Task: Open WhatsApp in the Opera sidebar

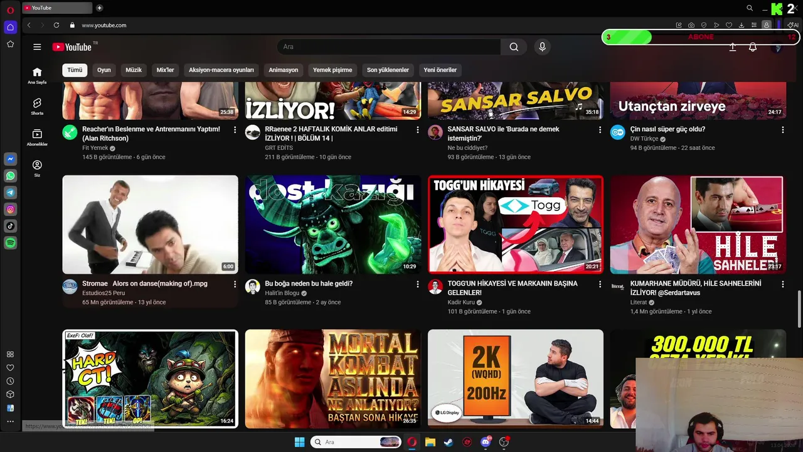Action: pyautogui.click(x=11, y=176)
